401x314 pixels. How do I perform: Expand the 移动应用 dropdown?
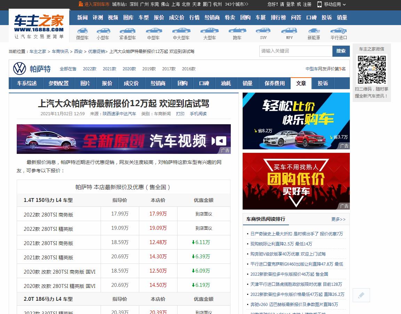point(335,4)
